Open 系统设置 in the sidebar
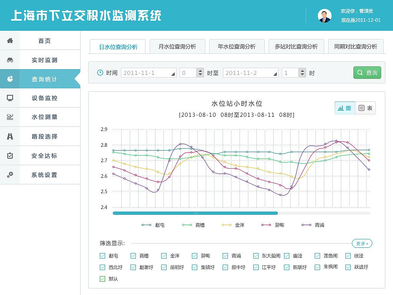This screenshot has height=295, width=393. (40, 175)
